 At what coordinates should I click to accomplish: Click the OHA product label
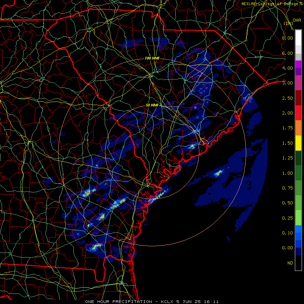(x=297, y=20)
